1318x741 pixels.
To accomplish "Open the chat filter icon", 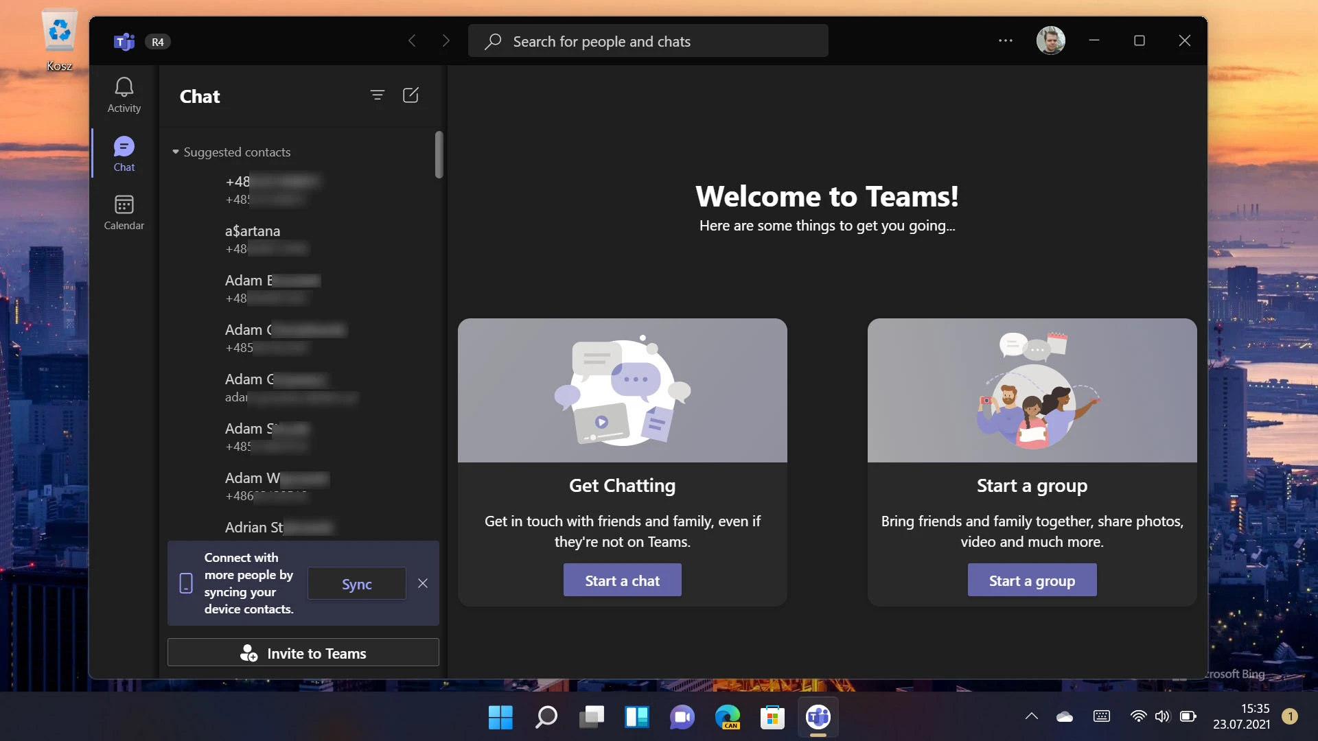I will click(x=377, y=95).
